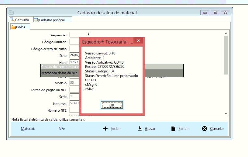The width and height of the screenshot is (248, 157).
Task: Click the NFe button
Action: 62,129
